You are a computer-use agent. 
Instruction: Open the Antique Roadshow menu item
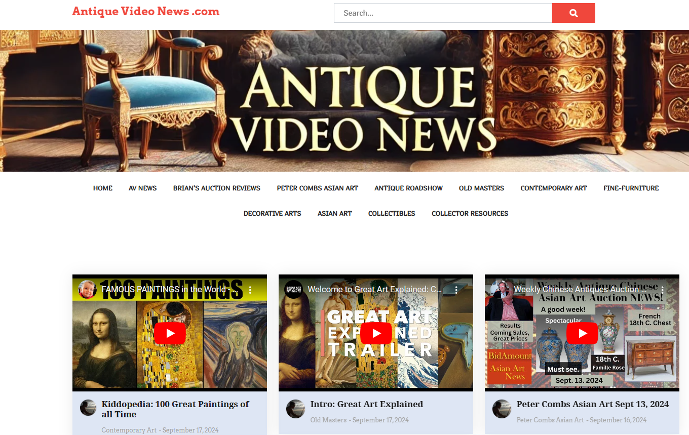[x=408, y=188]
